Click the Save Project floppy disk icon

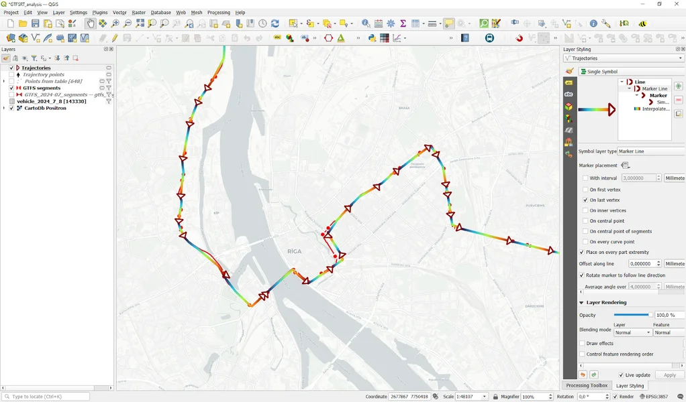click(x=36, y=23)
